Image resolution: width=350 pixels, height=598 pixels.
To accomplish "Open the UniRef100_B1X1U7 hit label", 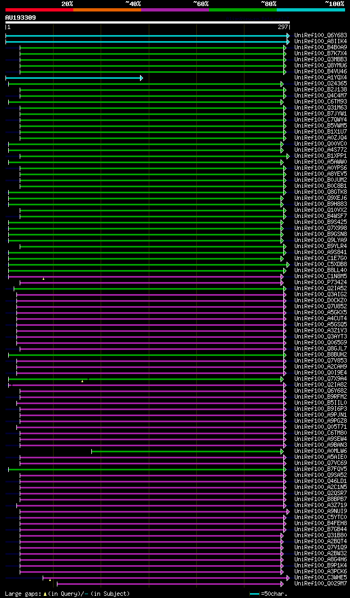I will point(320,132).
